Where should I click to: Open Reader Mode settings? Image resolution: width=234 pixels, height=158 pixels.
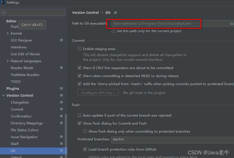(x=22, y=68)
